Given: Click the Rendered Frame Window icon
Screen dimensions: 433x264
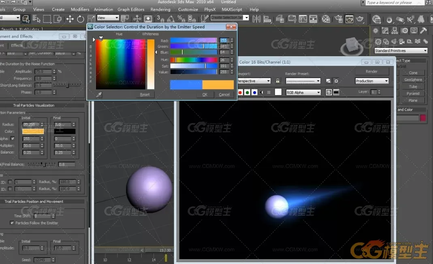Looking at the screenshot, I should point(349,19).
